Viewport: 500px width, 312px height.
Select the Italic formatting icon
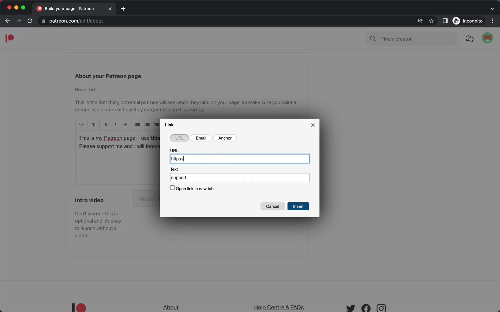click(x=115, y=124)
